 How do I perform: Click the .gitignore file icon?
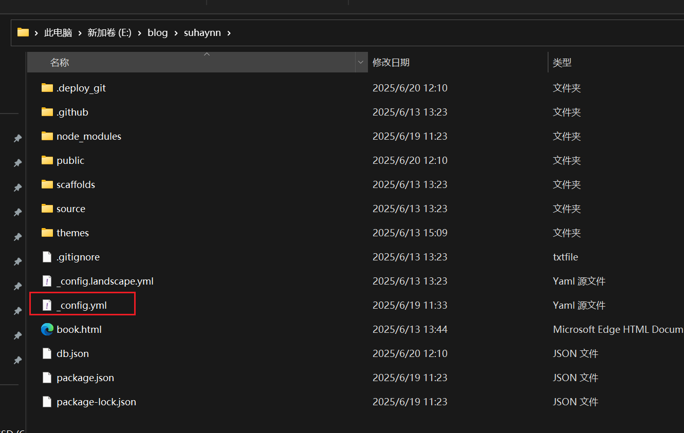tap(47, 257)
